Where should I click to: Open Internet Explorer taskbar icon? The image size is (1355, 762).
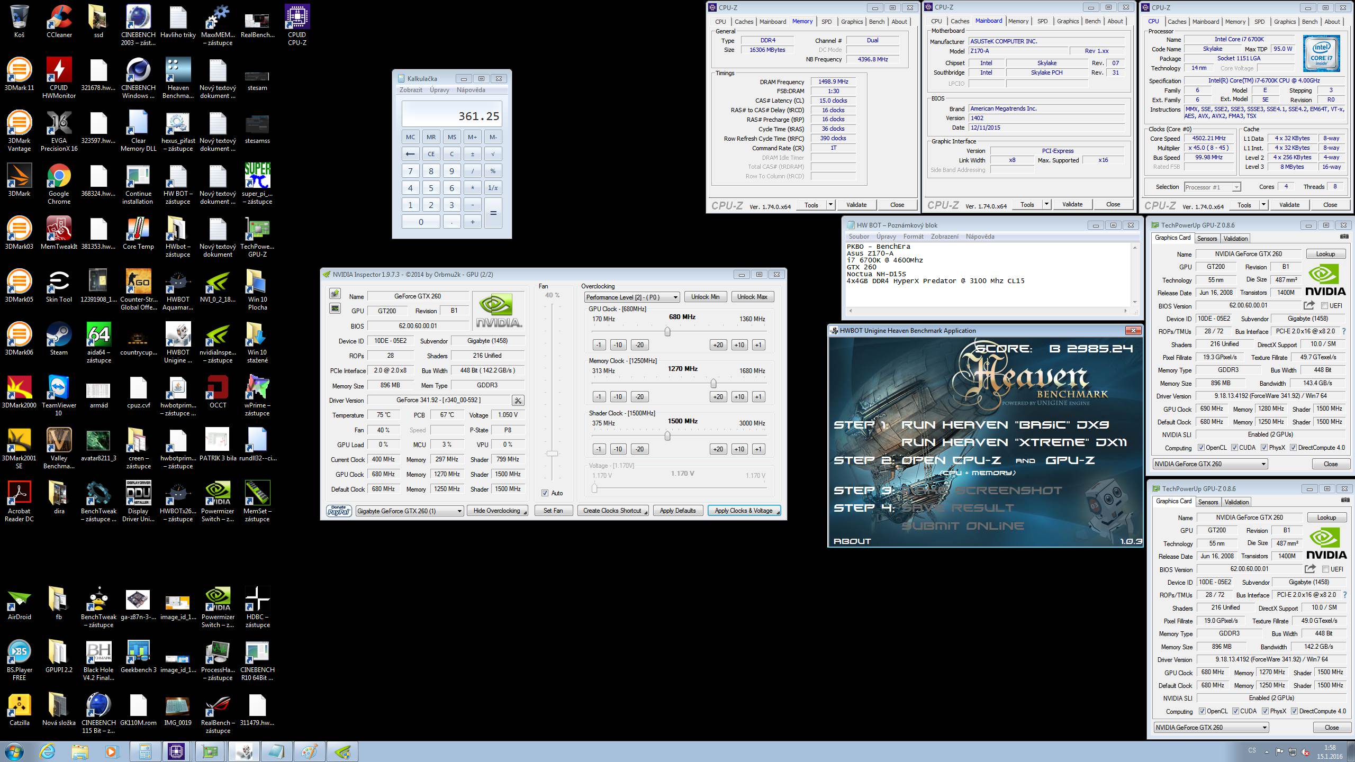[x=47, y=751]
